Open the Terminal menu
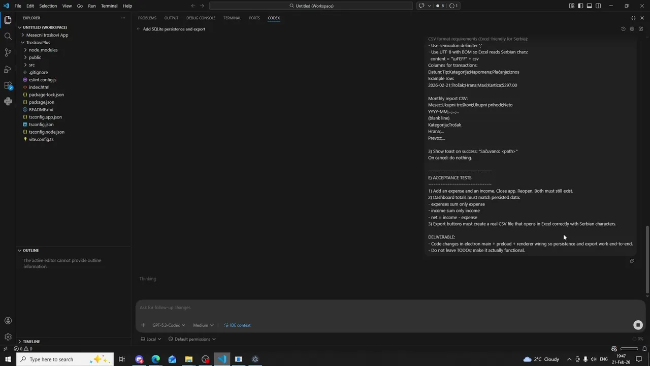 (x=109, y=6)
